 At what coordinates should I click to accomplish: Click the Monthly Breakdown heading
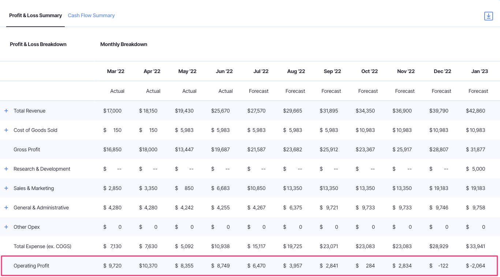[123, 44]
